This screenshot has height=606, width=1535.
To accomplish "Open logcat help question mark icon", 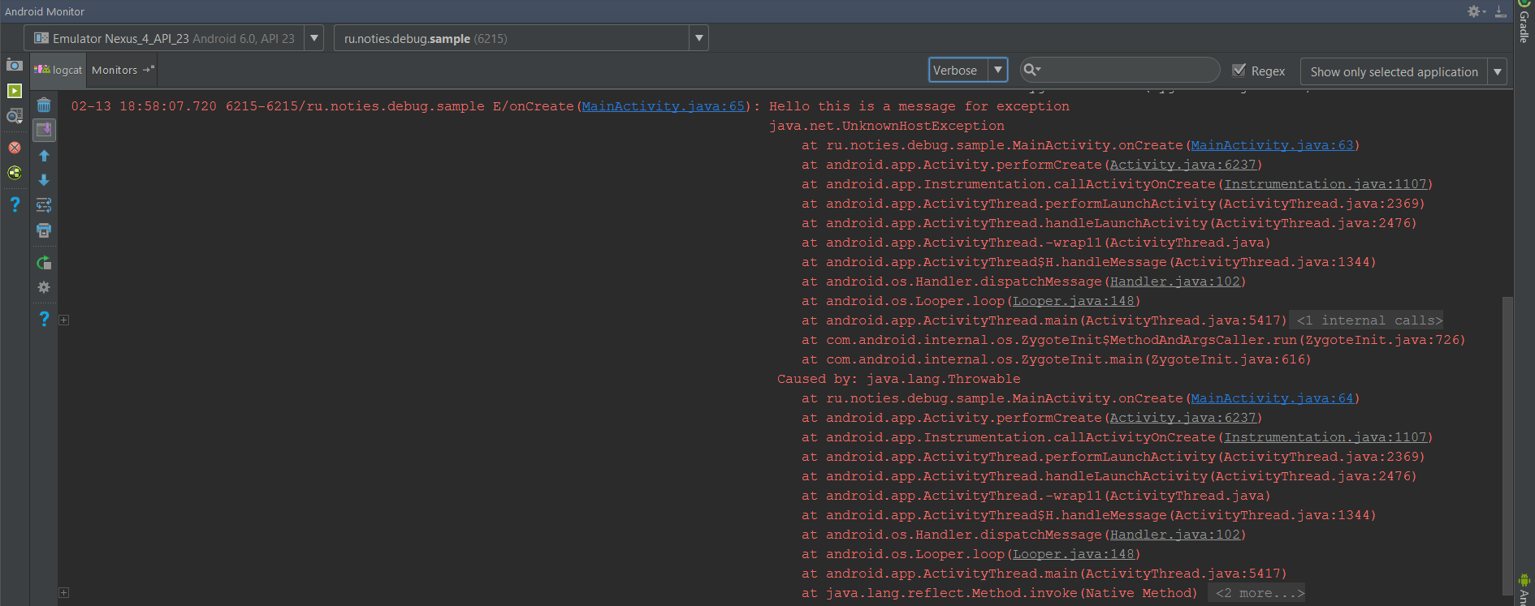I will [44, 319].
